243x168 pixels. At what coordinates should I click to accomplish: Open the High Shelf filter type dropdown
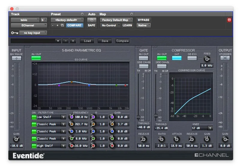[63, 146]
